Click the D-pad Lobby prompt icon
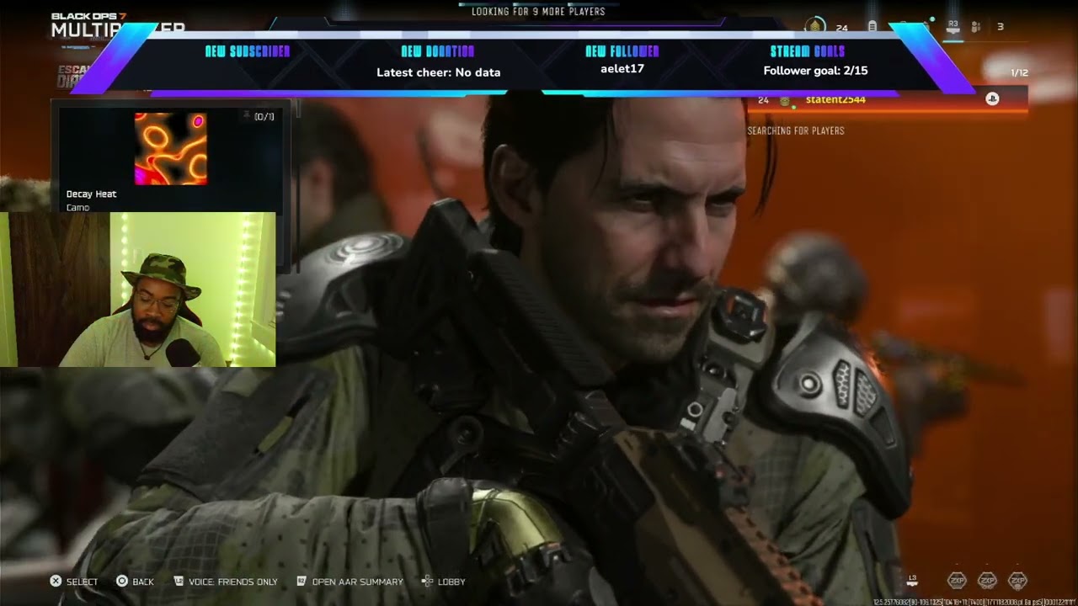1078x606 pixels. tap(427, 582)
